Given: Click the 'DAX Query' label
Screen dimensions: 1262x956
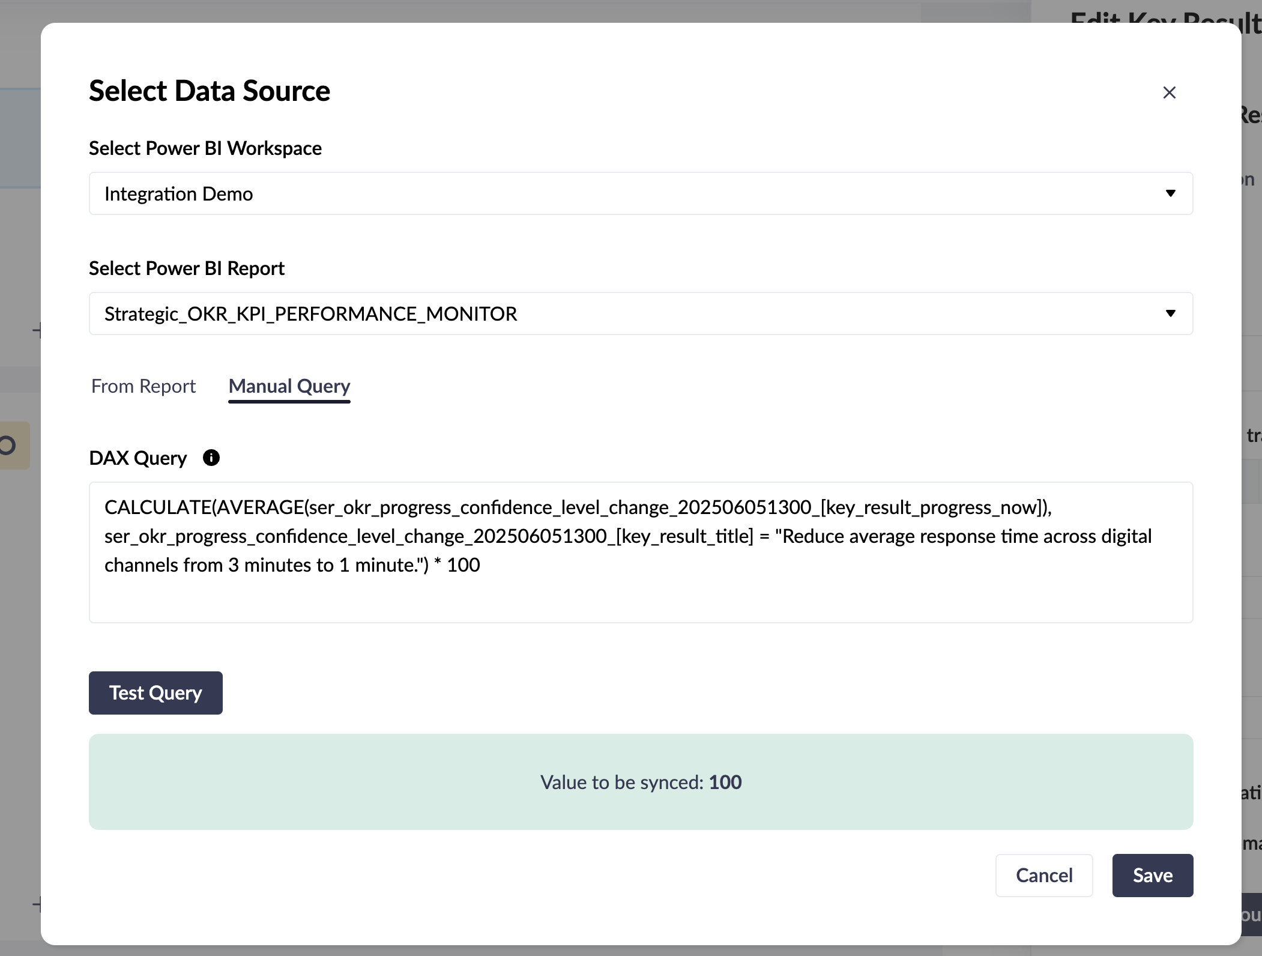Looking at the screenshot, I should coord(138,458).
